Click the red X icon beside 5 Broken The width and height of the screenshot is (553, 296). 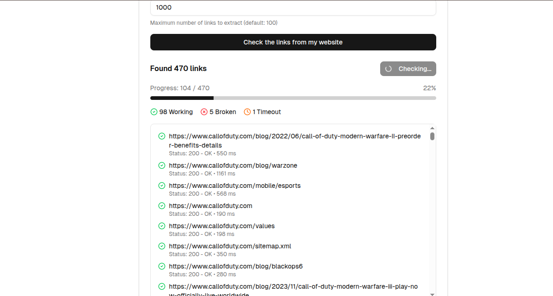204,111
